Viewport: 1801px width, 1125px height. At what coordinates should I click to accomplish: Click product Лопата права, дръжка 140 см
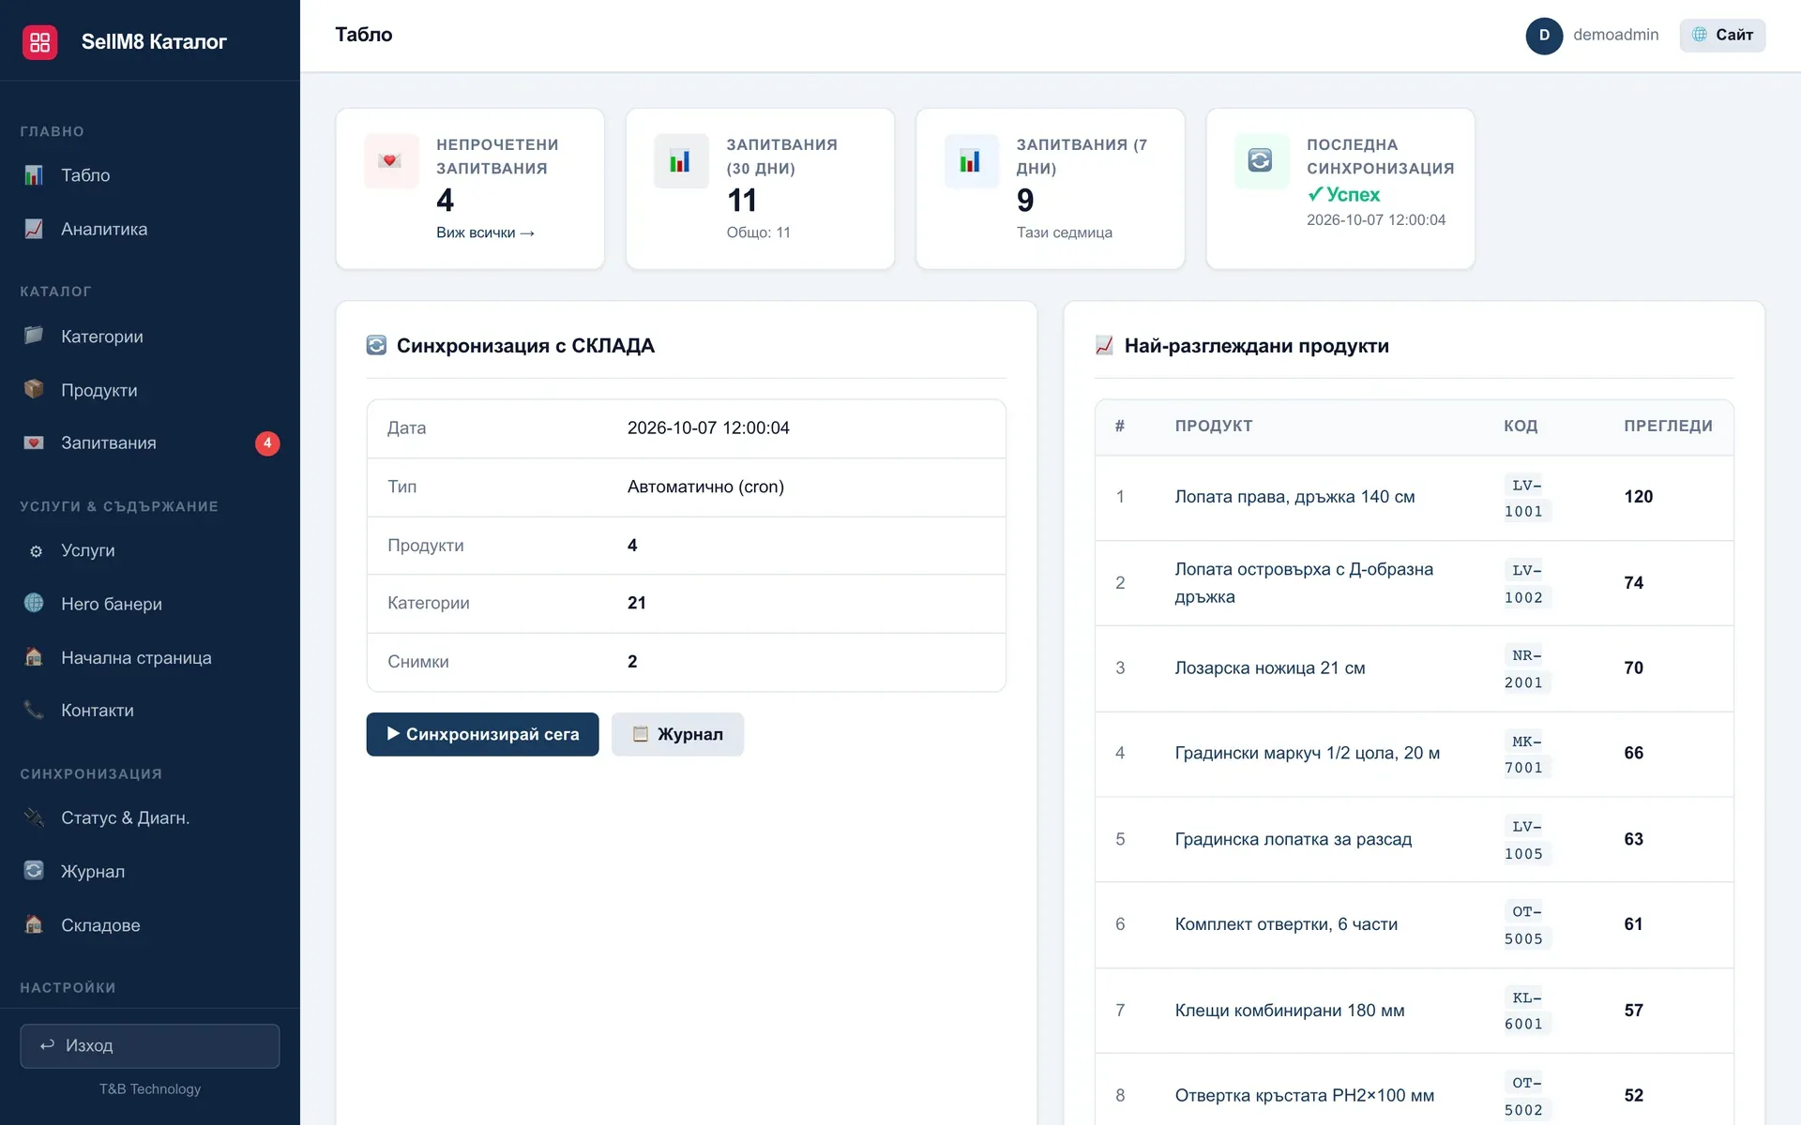tap(1294, 497)
